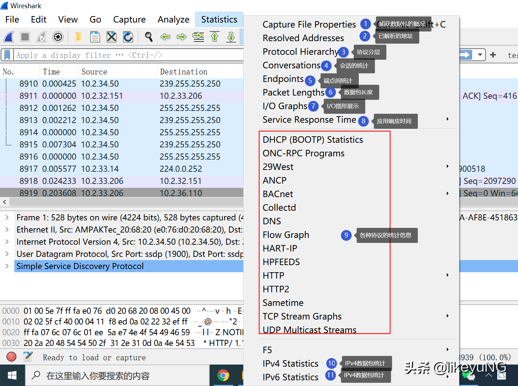Image resolution: width=518 pixels, height=386 pixels.
Task: Select packet 8917 to 224.0.0.252
Action: tap(122, 169)
